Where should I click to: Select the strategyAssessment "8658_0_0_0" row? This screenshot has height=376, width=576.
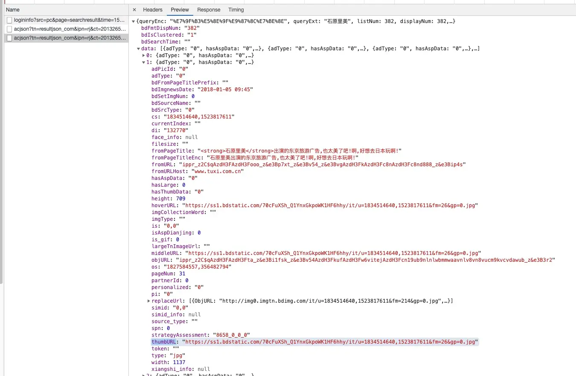click(201, 335)
